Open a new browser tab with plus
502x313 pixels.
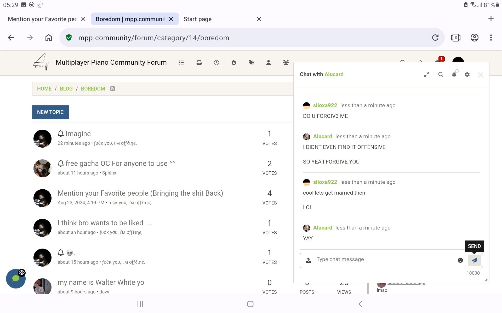click(491, 19)
